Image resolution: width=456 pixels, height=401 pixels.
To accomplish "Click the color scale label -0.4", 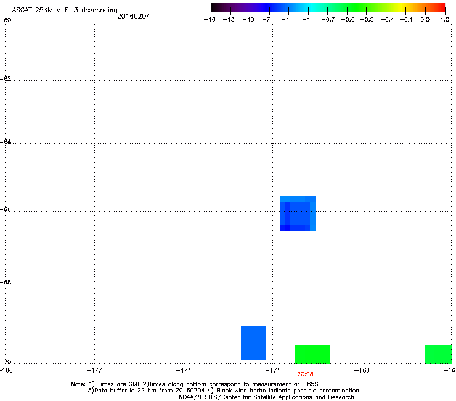I will click(x=388, y=20).
